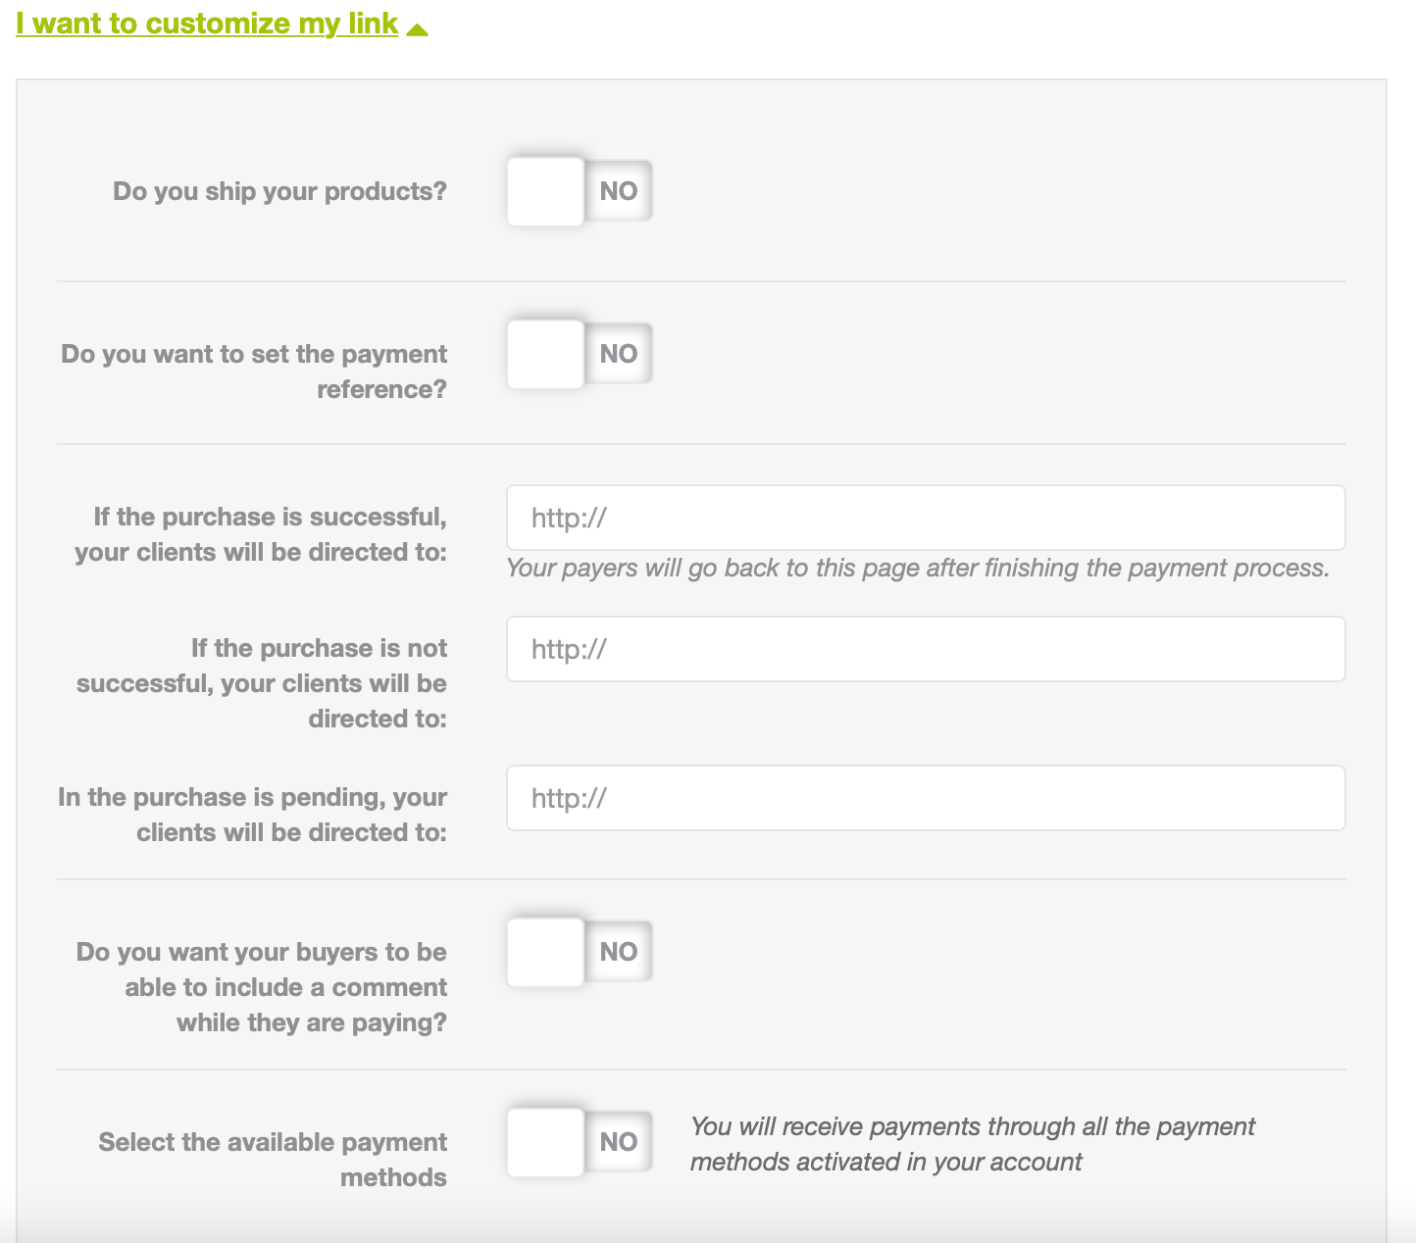Select the NO text on the ship products switch
The width and height of the screenshot is (1416, 1243).
click(619, 191)
